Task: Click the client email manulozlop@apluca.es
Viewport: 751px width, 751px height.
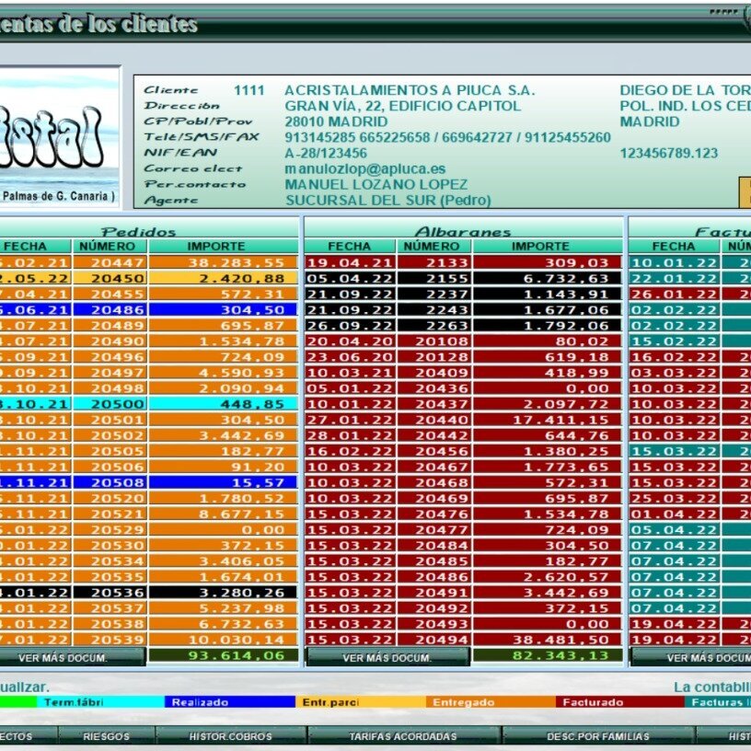Action: (x=364, y=169)
